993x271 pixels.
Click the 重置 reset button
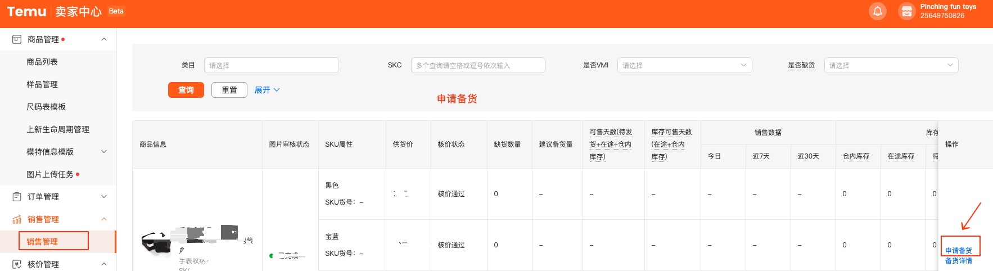pyautogui.click(x=229, y=90)
